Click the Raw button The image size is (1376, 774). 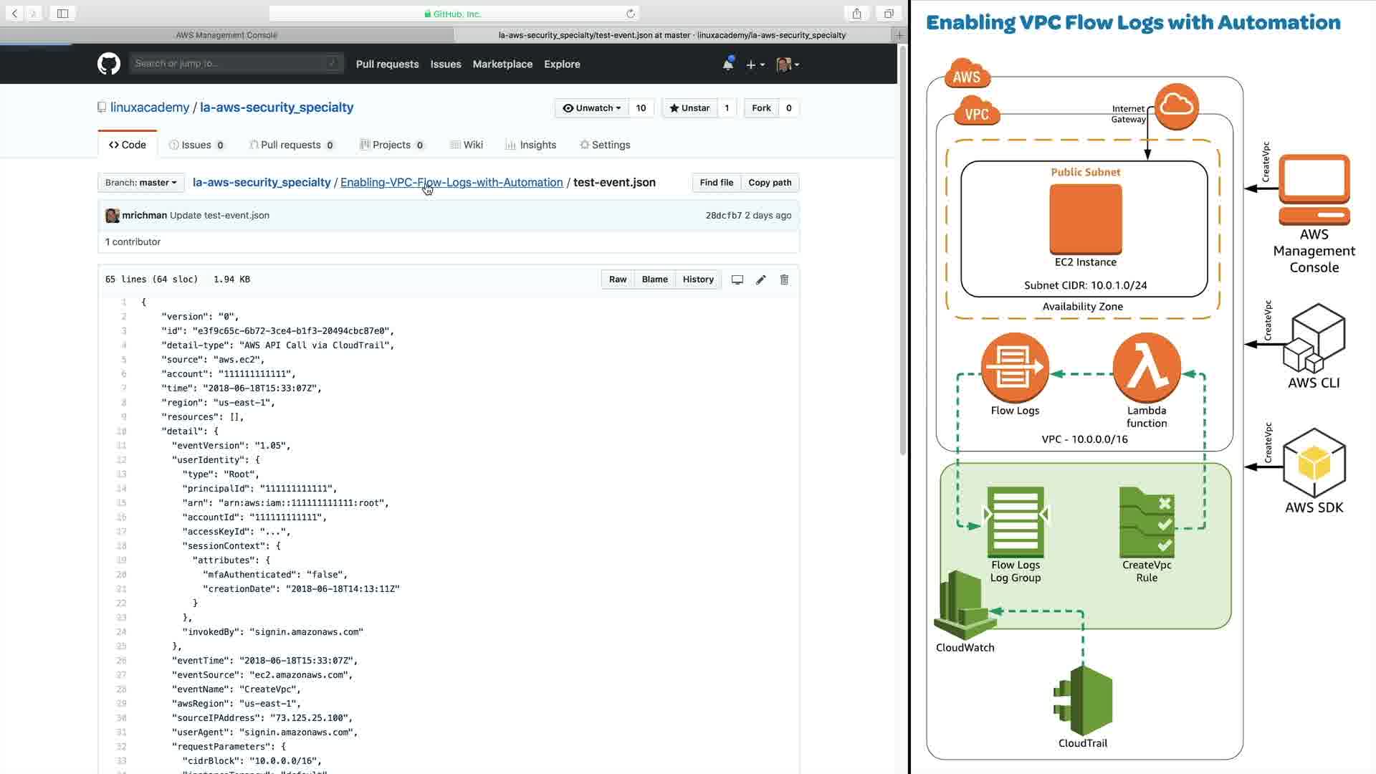(617, 279)
